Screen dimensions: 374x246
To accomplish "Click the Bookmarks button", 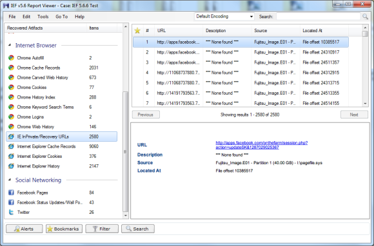I will (x=64, y=229).
